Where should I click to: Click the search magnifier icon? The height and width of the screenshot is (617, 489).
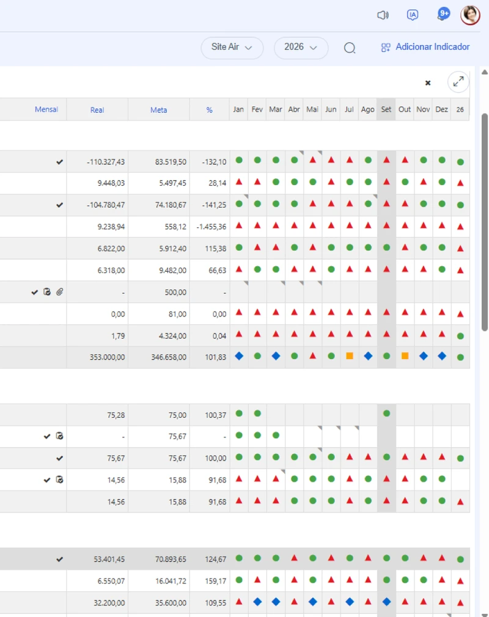click(x=350, y=48)
